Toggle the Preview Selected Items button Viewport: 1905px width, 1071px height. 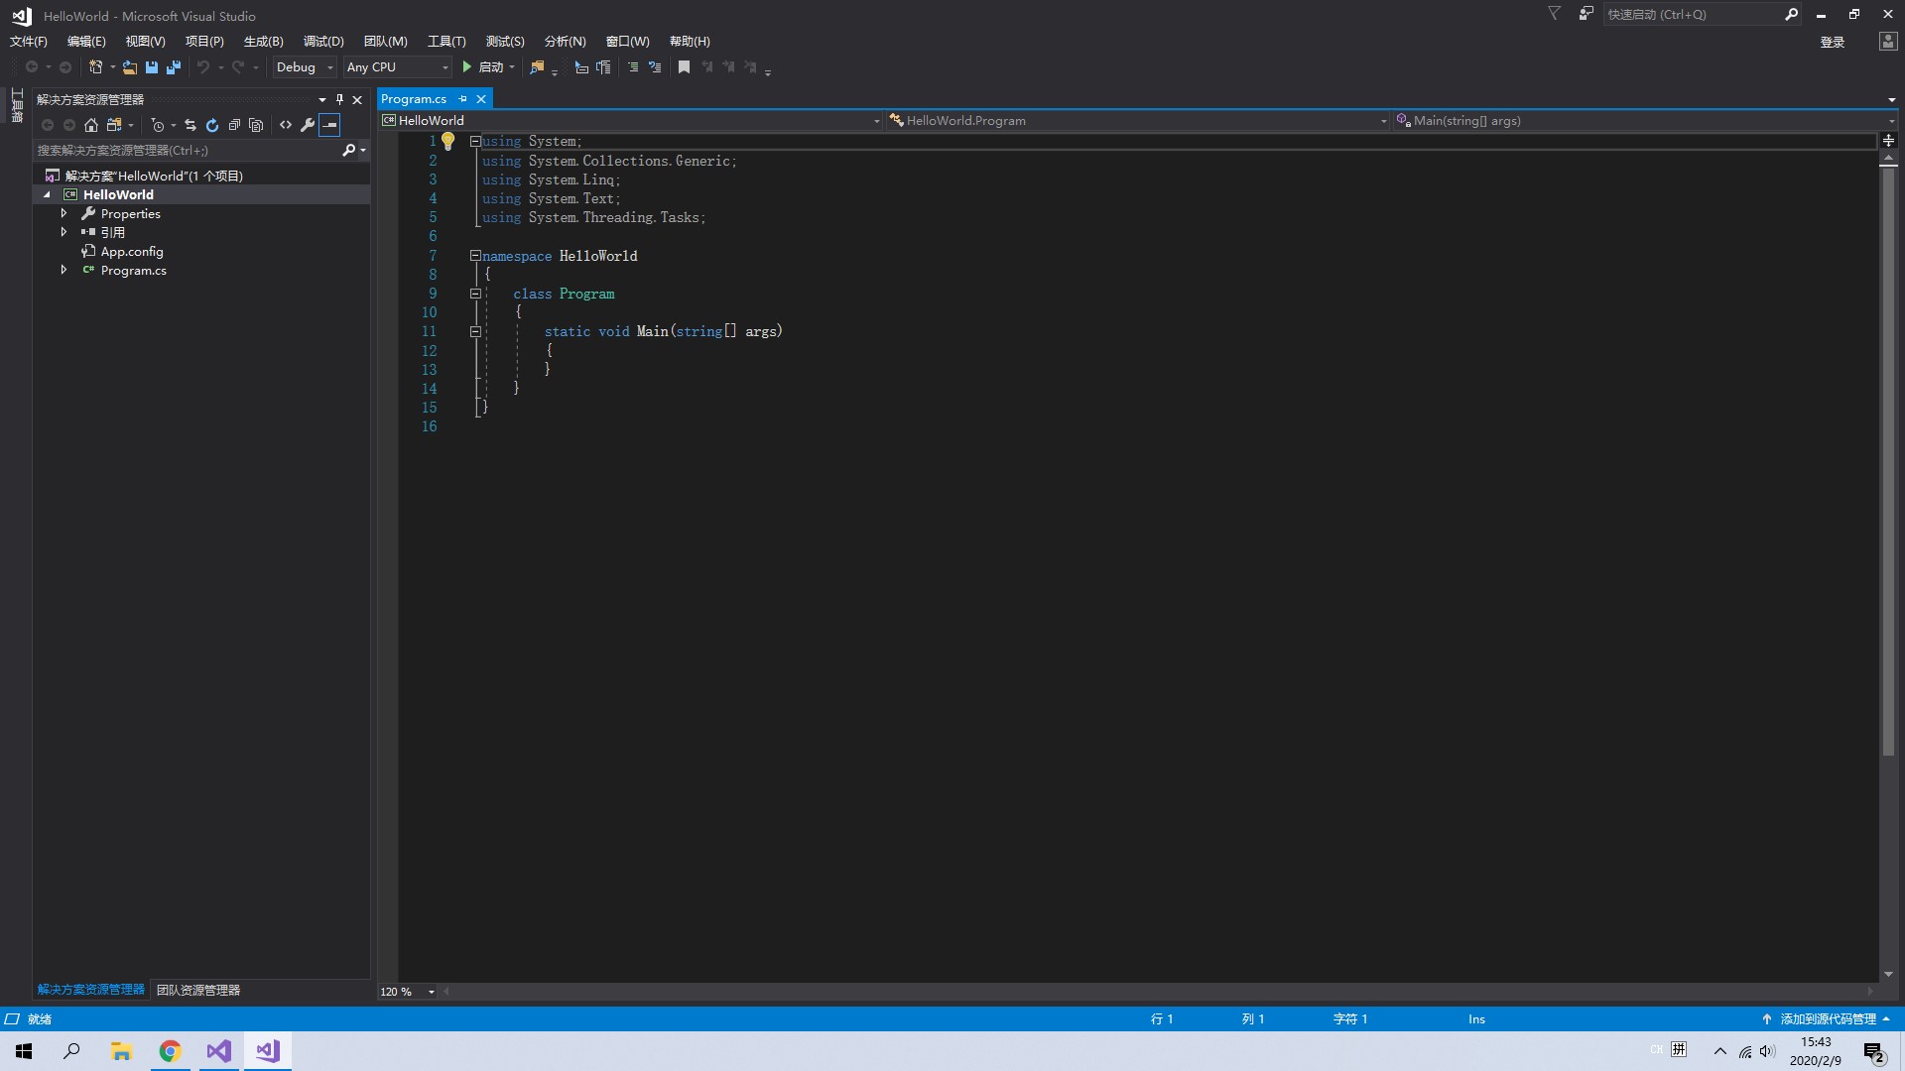(x=329, y=125)
